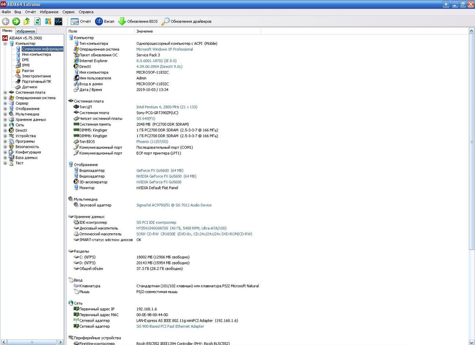
Task: Select the Портативный ПК tree item
Action: click(36, 82)
